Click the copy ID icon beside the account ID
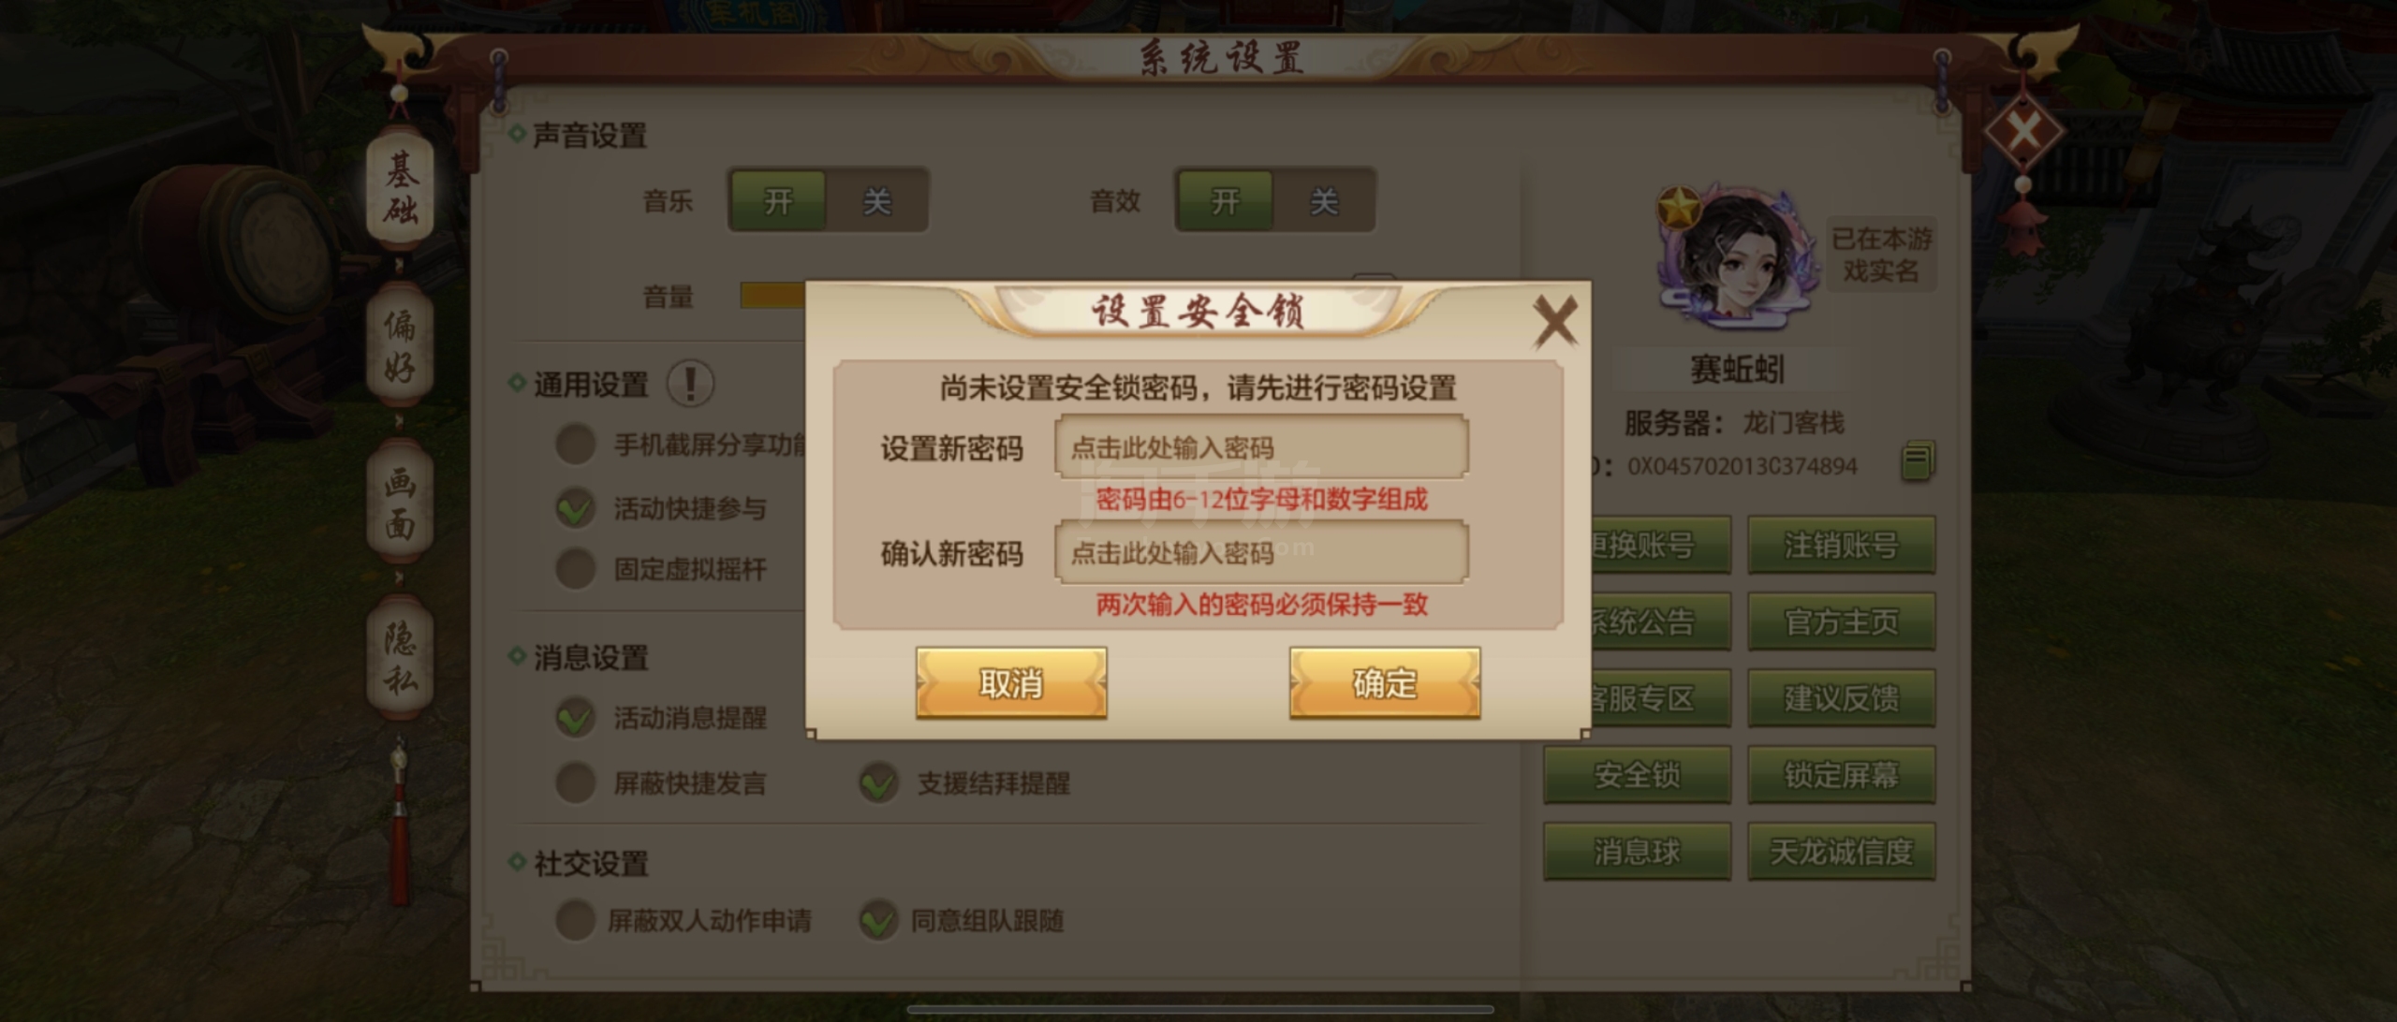This screenshot has height=1022, width=2397. pos(1917,461)
